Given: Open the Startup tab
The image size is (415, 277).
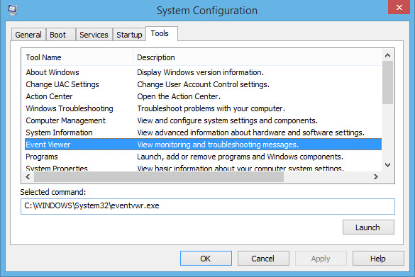Looking at the screenshot, I should click(129, 35).
